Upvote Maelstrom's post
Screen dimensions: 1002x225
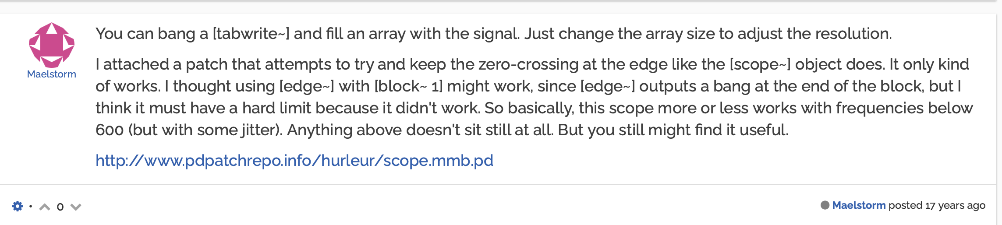point(45,207)
